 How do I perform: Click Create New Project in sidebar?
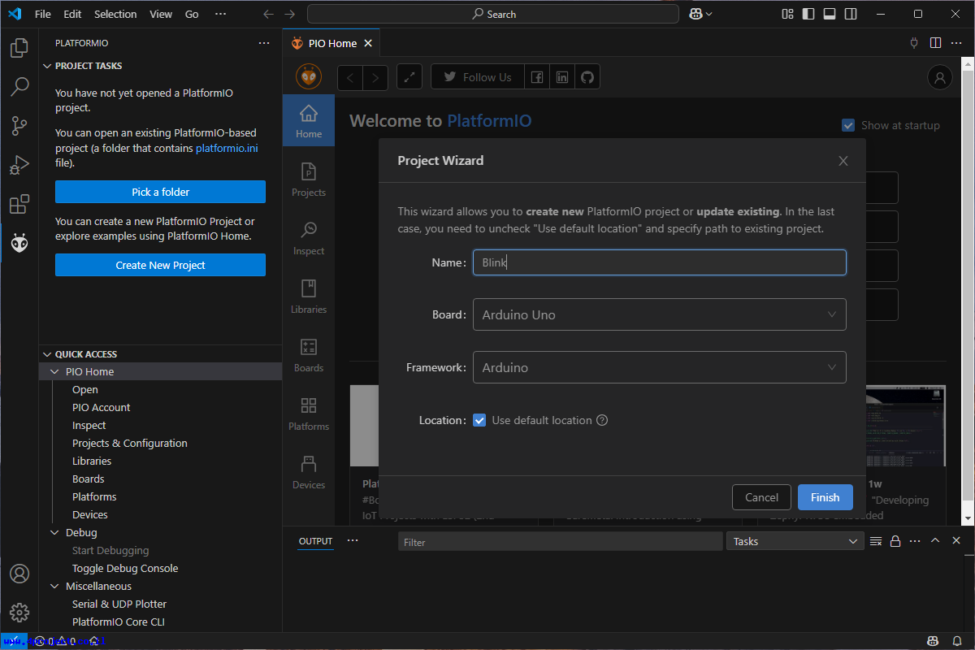pos(160,265)
